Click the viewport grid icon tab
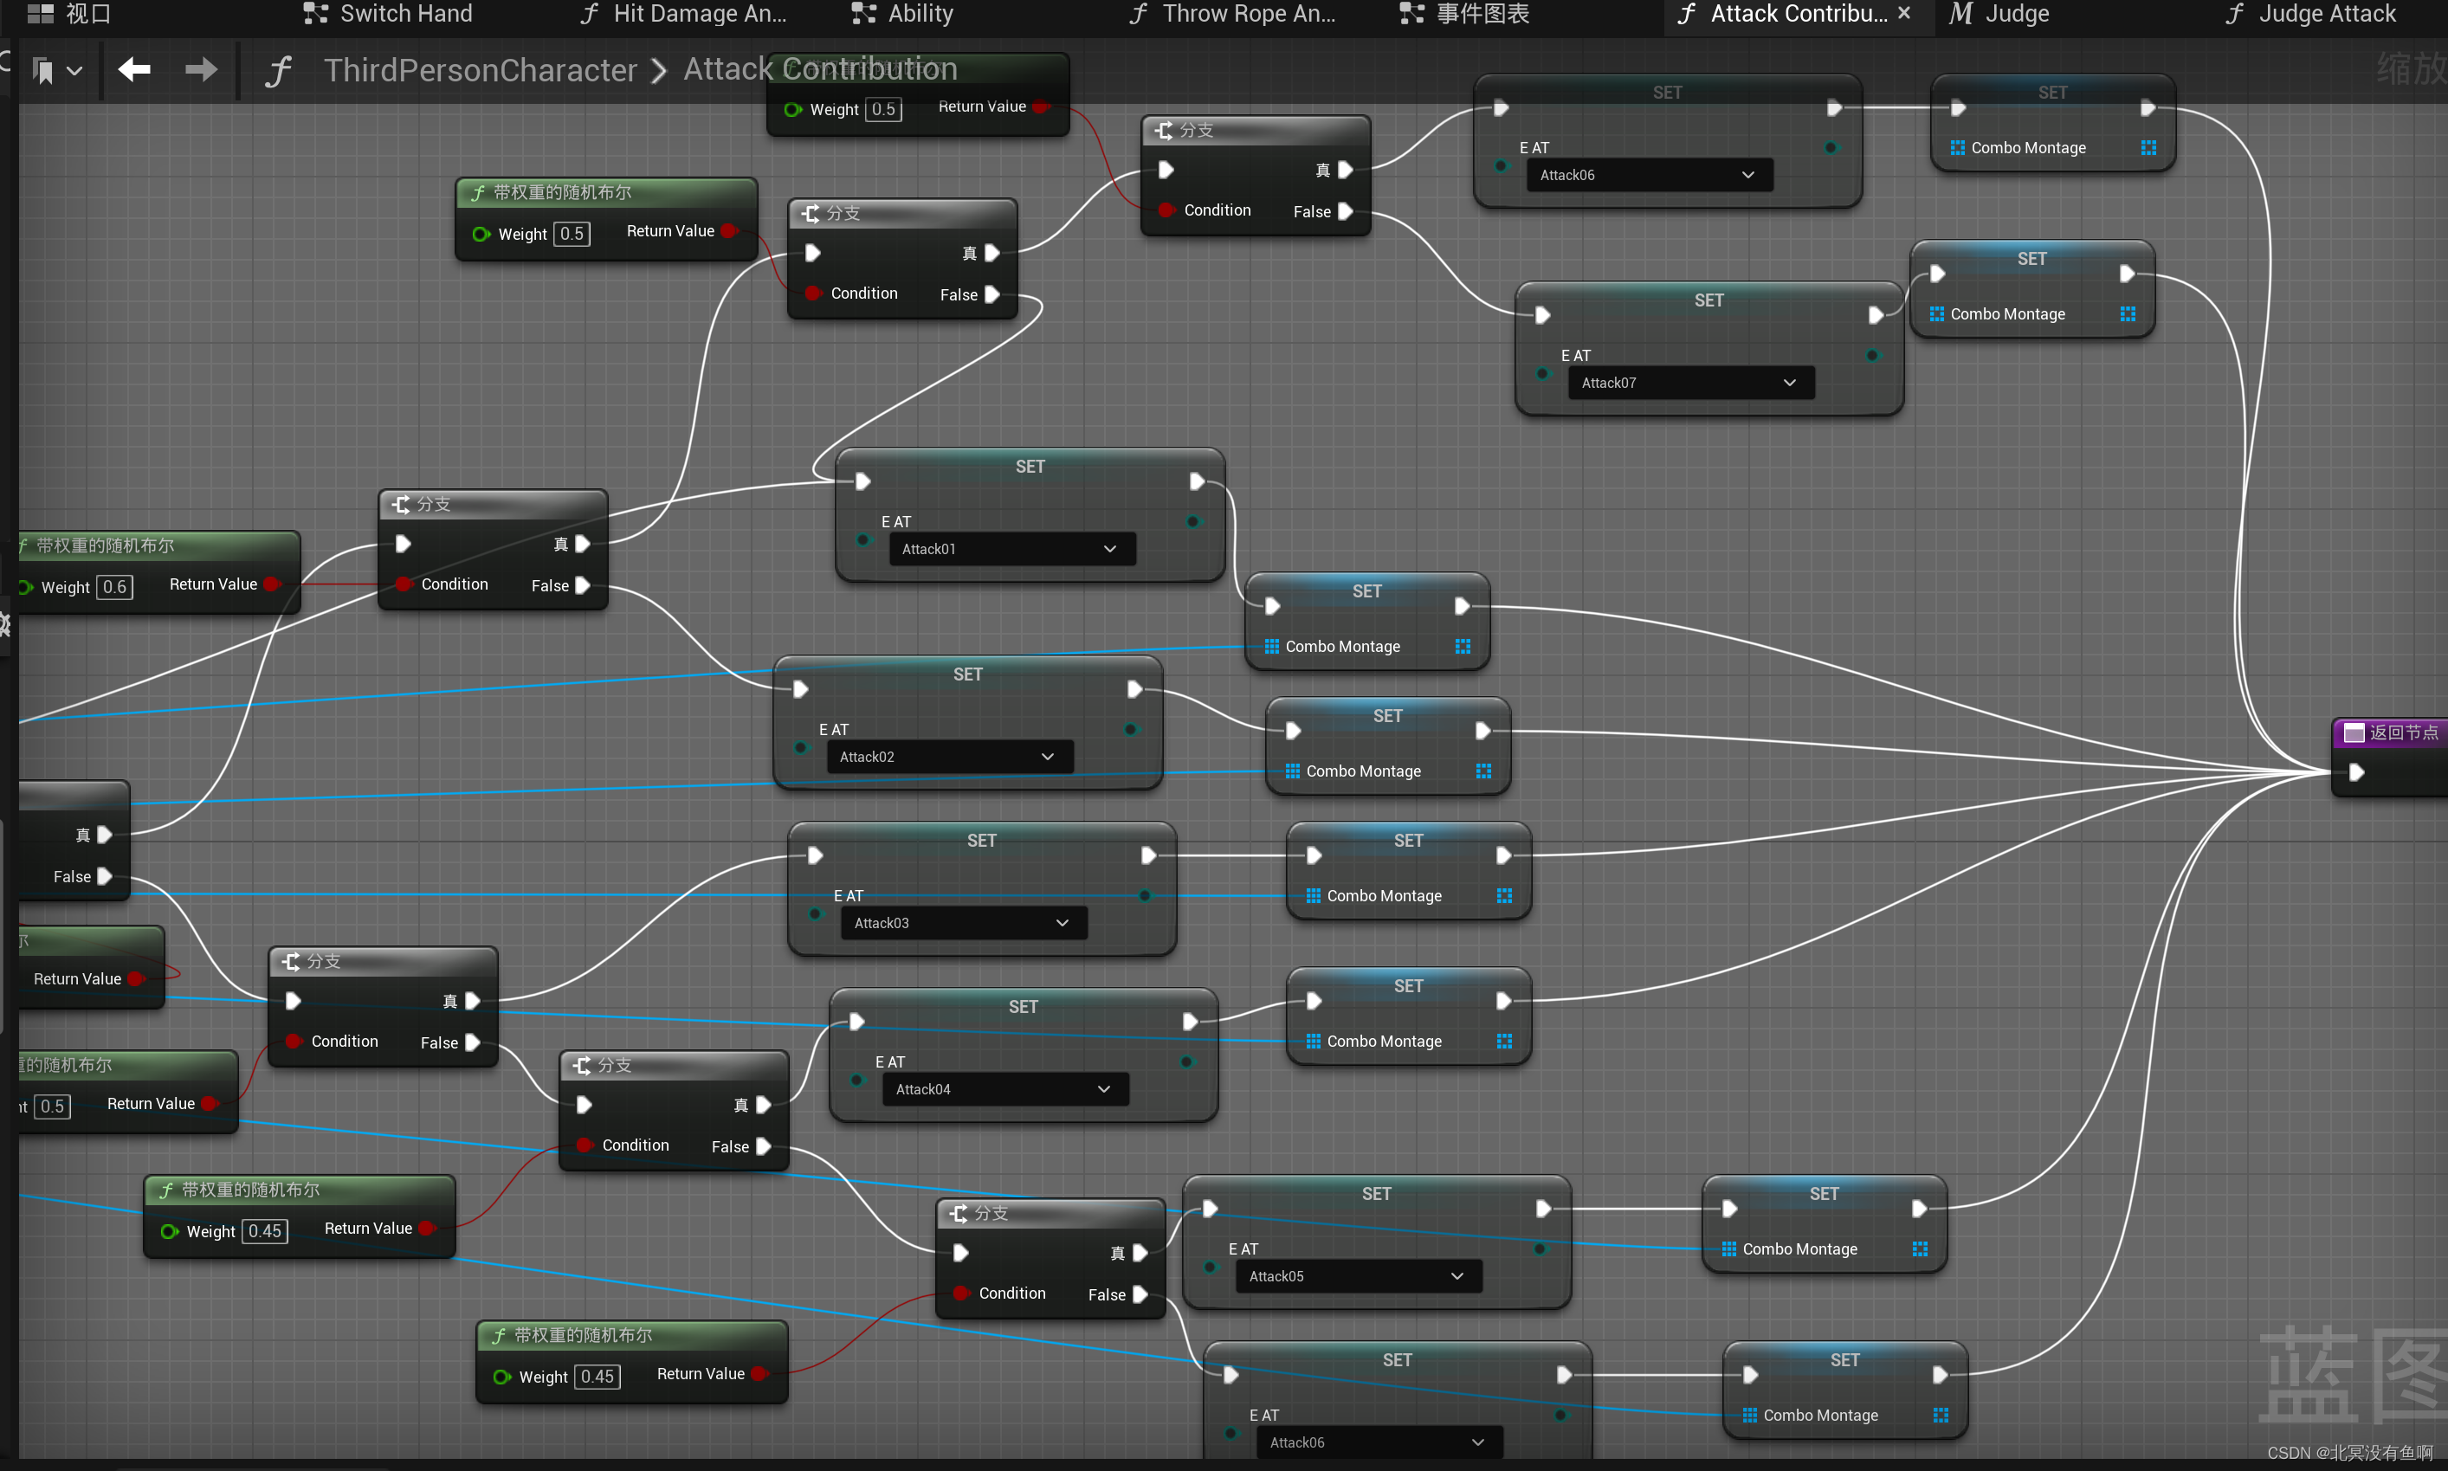This screenshot has width=2448, height=1471. click(x=41, y=14)
